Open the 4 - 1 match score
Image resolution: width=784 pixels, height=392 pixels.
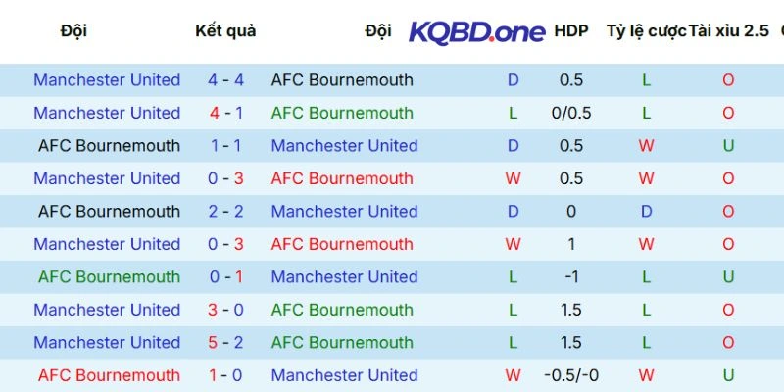click(225, 113)
